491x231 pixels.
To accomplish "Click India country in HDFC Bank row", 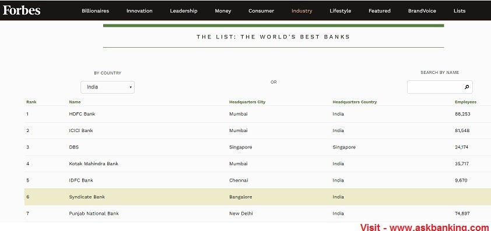I will [338, 114].
